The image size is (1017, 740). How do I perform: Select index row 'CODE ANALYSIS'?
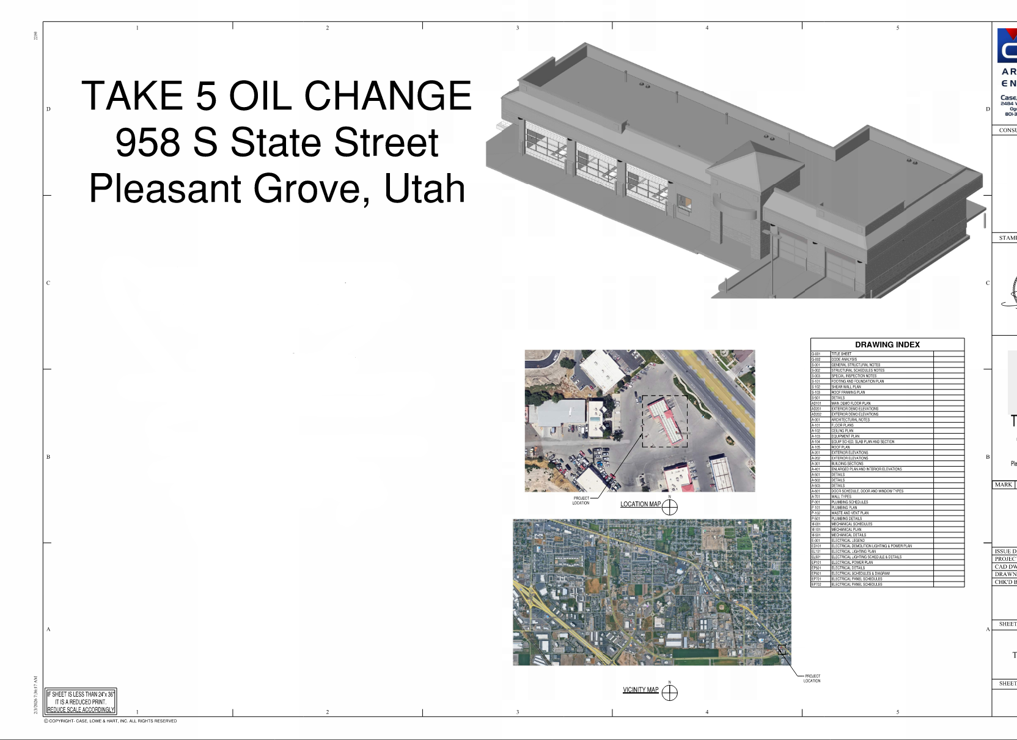887,360
